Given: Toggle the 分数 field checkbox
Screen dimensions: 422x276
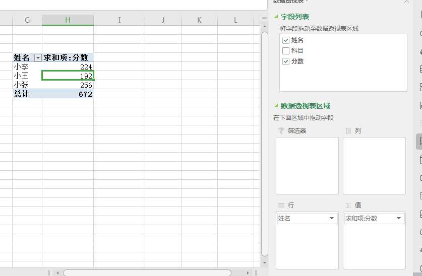Looking at the screenshot, I should click(x=286, y=61).
